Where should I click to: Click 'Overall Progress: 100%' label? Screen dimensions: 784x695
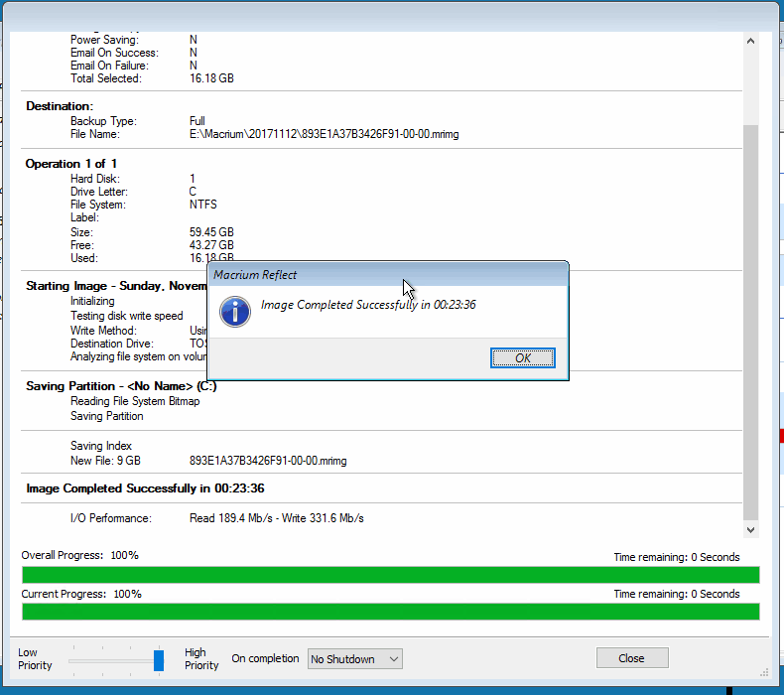click(x=80, y=555)
